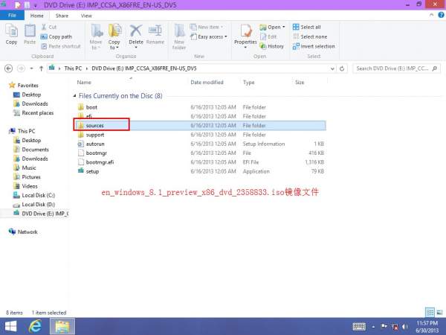
Task: Click the Delete red X icon
Action: [x=136, y=31]
